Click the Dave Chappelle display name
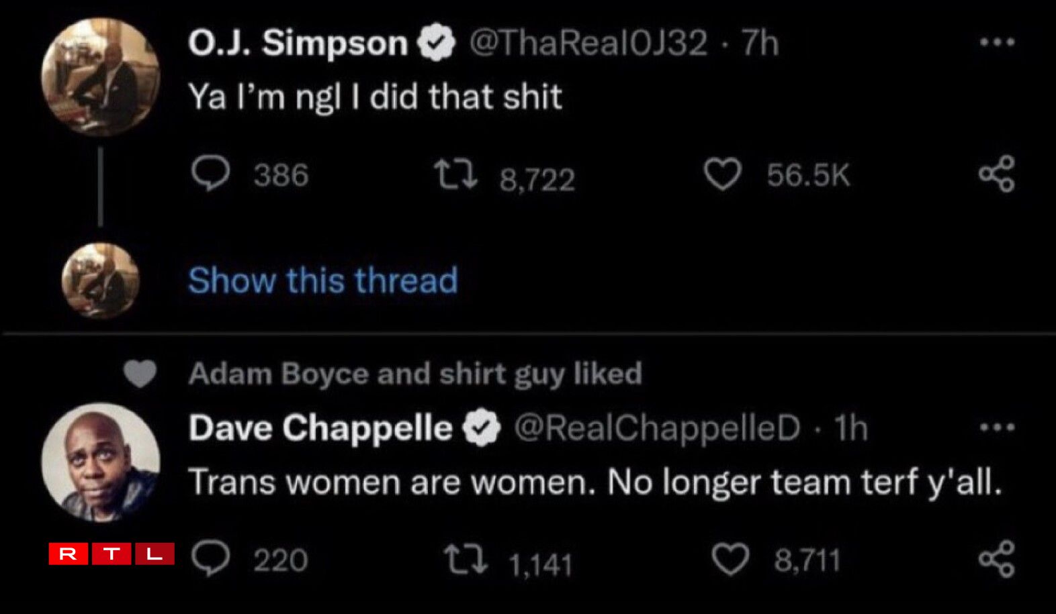Image resolution: width=1056 pixels, height=614 pixels. (x=320, y=428)
